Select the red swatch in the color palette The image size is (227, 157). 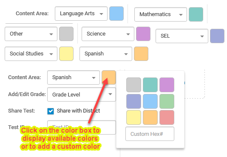tap(167, 118)
